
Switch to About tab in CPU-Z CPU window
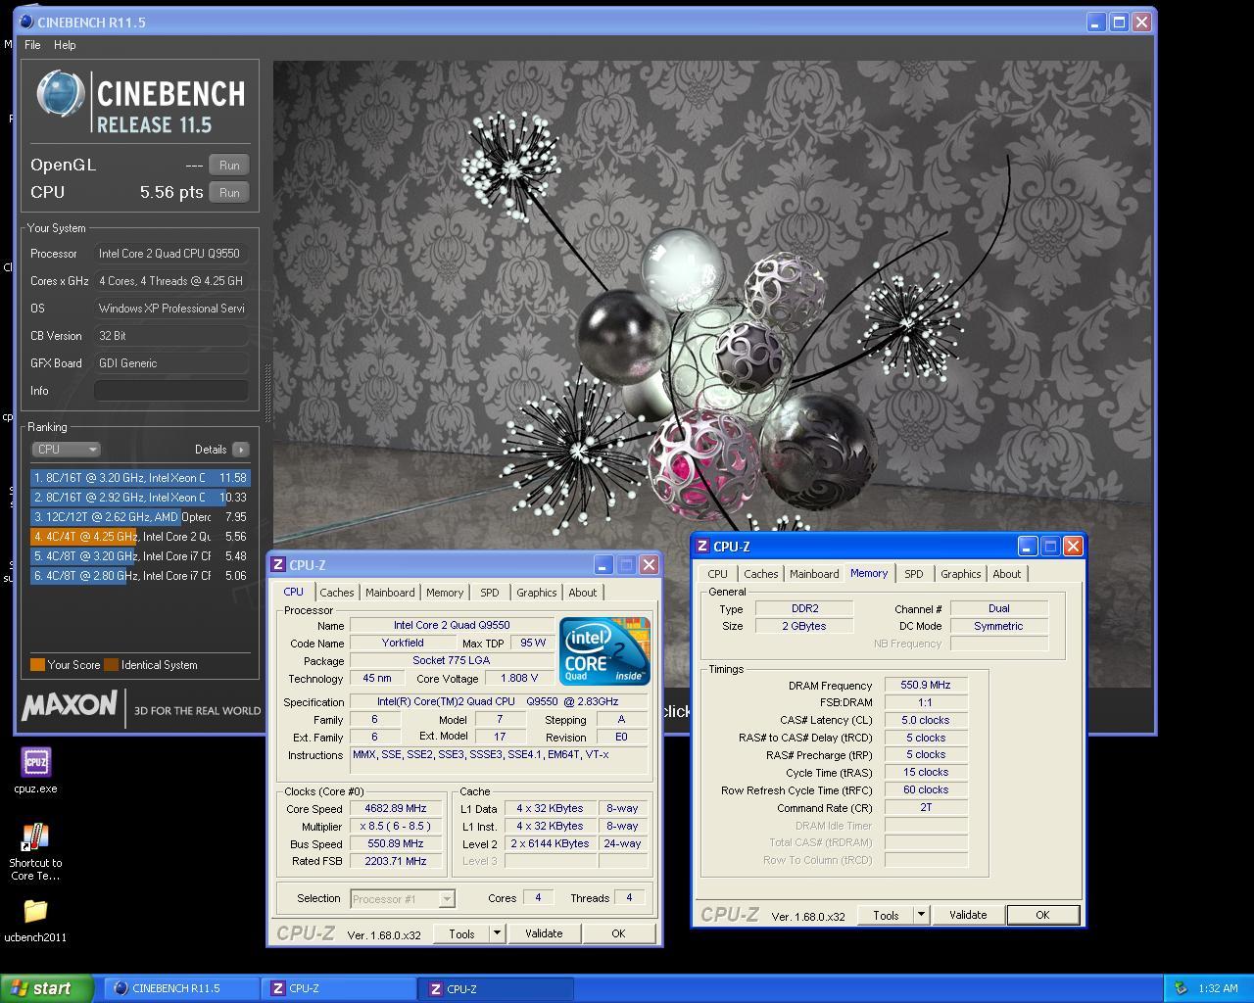point(583,593)
